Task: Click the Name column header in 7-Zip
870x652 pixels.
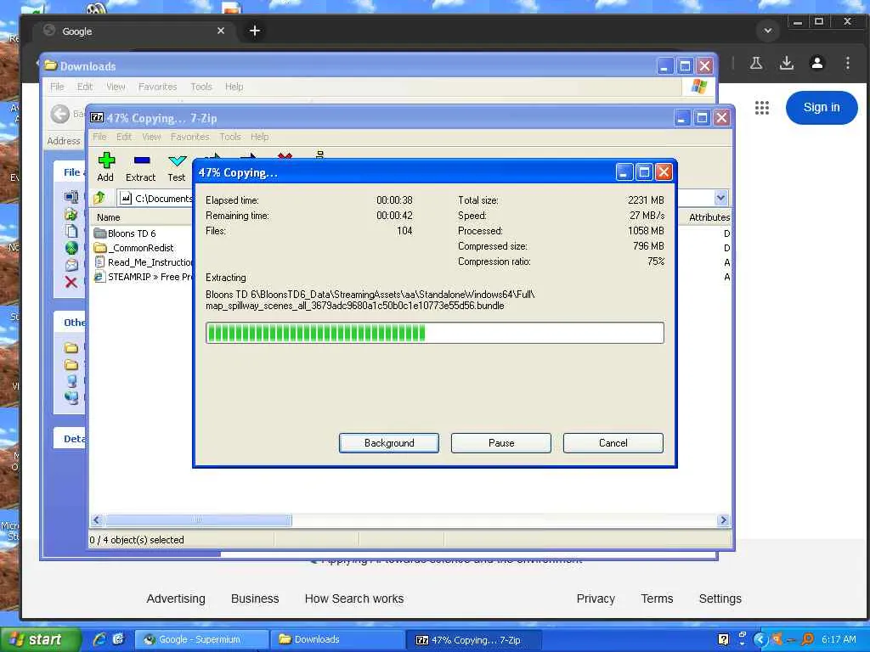Action: pos(108,217)
